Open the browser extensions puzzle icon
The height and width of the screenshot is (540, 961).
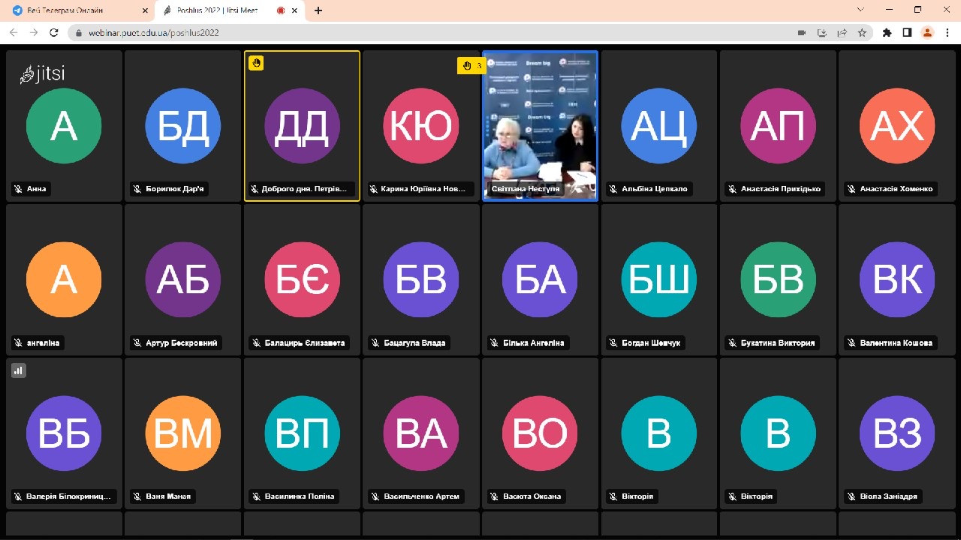pyautogui.click(x=887, y=33)
